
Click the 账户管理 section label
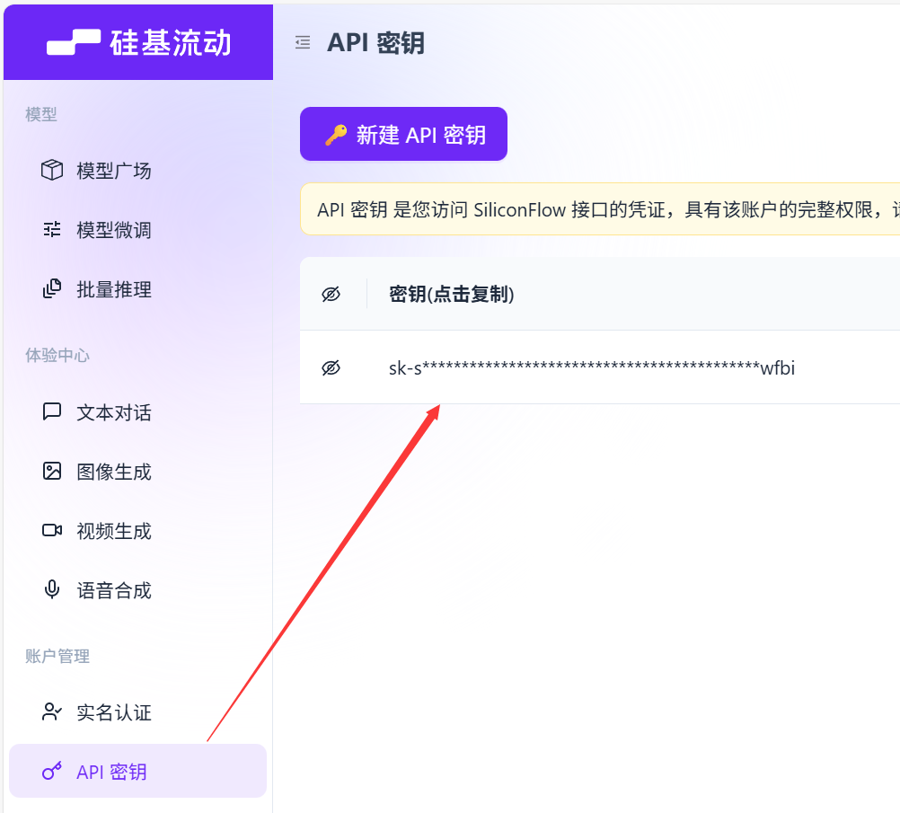pyautogui.click(x=57, y=656)
